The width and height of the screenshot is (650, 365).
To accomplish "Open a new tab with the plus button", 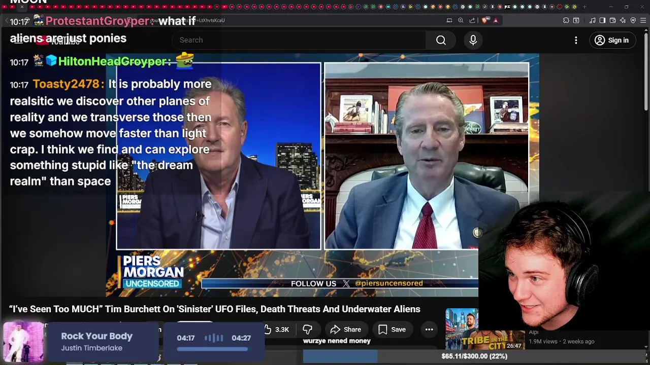I will coord(584,7).
